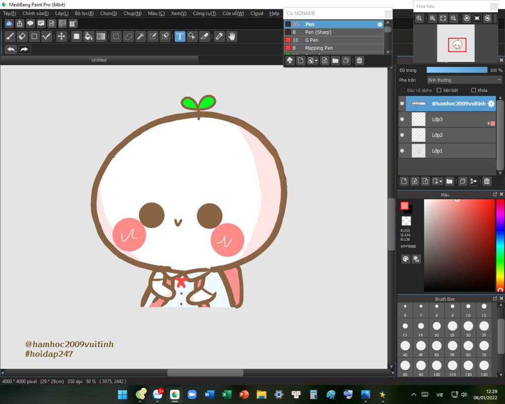This screenshot has width=505, height=404.
Task: Select the Select Pen tool
Action: coord(153,37)
